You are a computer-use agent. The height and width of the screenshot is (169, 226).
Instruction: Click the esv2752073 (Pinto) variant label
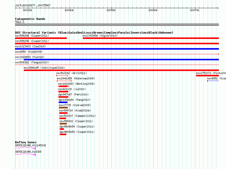click(x=211, y=73)
